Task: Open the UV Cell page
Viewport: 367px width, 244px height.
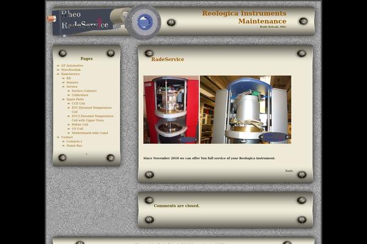Action: click(x=77, y=129)
